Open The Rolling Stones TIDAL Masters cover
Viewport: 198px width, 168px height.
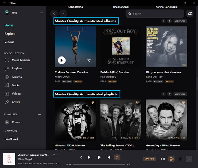(121, 120)
